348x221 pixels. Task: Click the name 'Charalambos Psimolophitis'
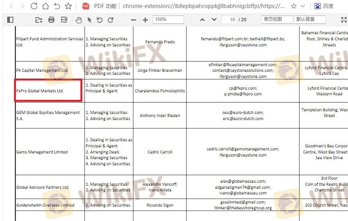click(x=160, y=91)
